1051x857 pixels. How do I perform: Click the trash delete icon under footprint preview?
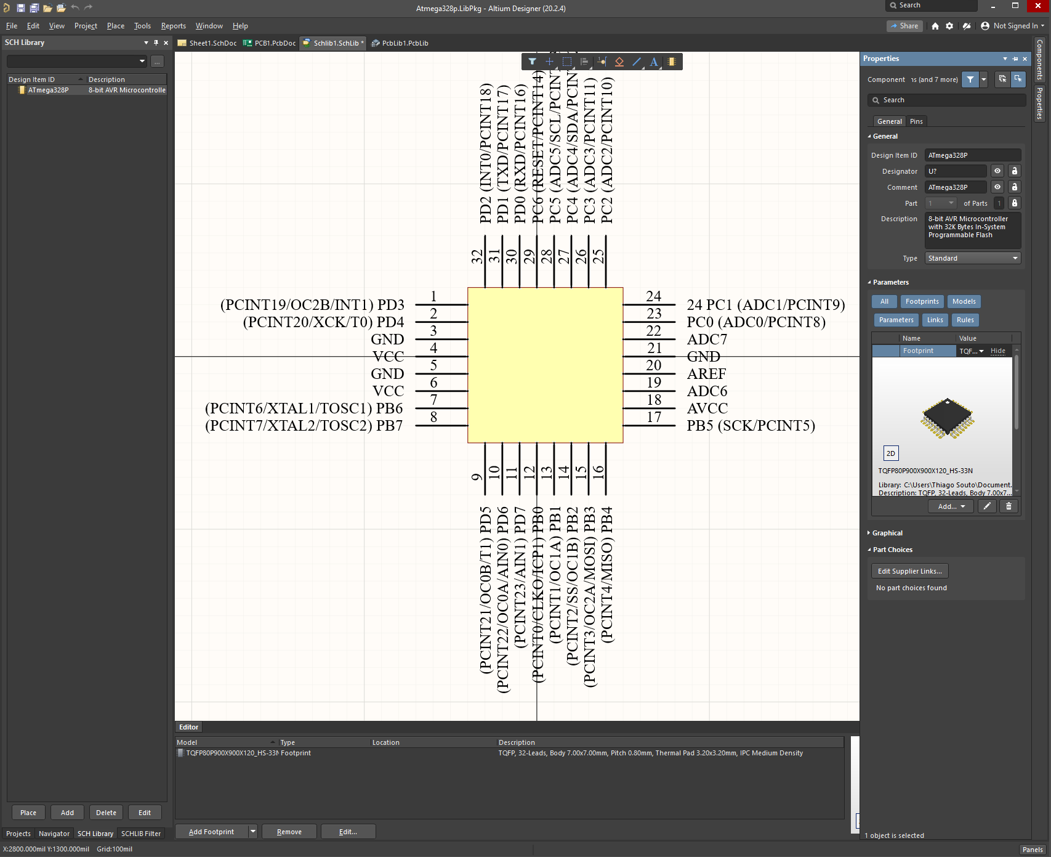coord(1009,506)
